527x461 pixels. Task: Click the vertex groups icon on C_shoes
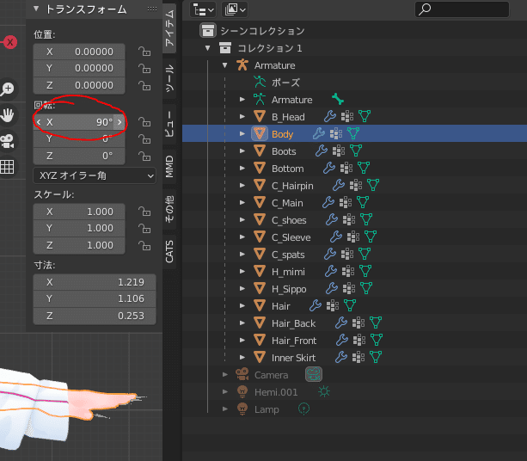tap(348, 219)
